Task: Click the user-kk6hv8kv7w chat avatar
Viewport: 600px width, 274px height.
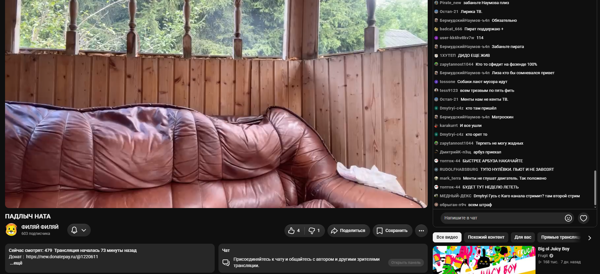Action: (x=436, y=38)
